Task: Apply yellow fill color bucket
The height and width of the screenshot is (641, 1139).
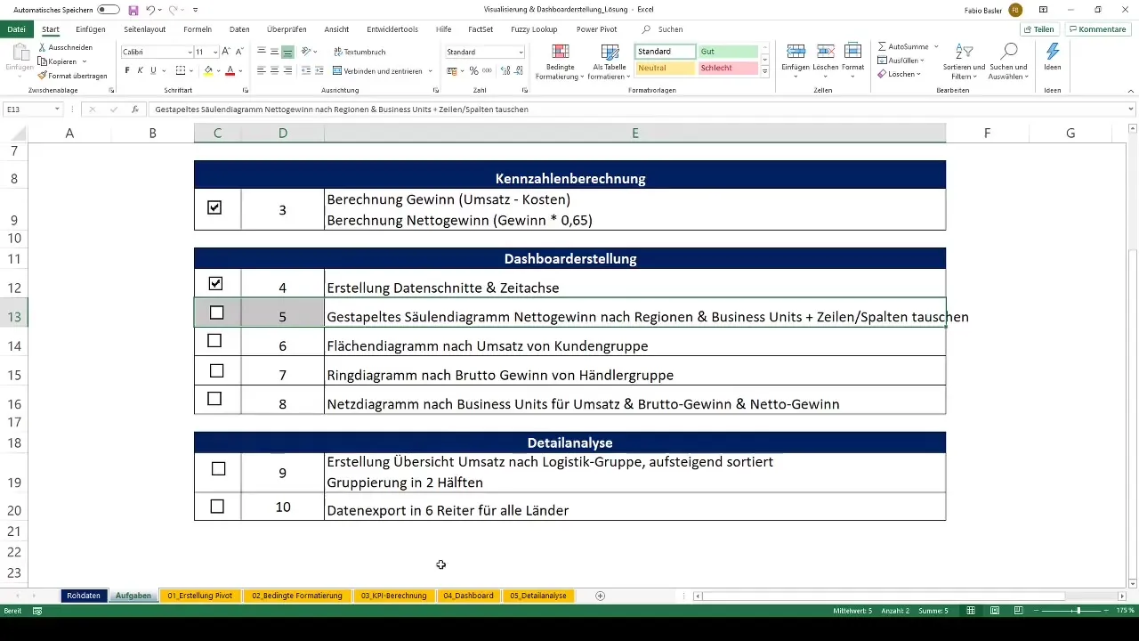Action: click(208, 70)
